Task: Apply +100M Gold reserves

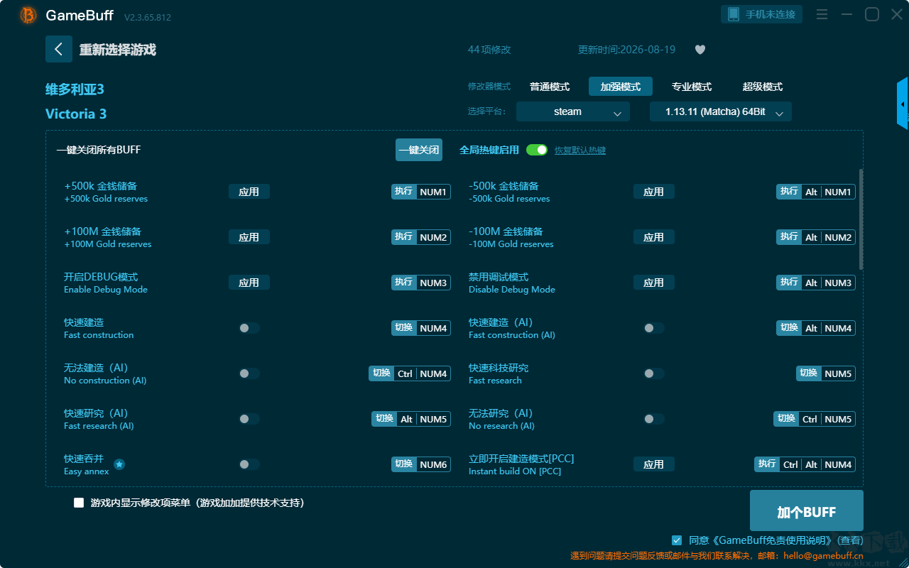Action: (x=249, y=237)
